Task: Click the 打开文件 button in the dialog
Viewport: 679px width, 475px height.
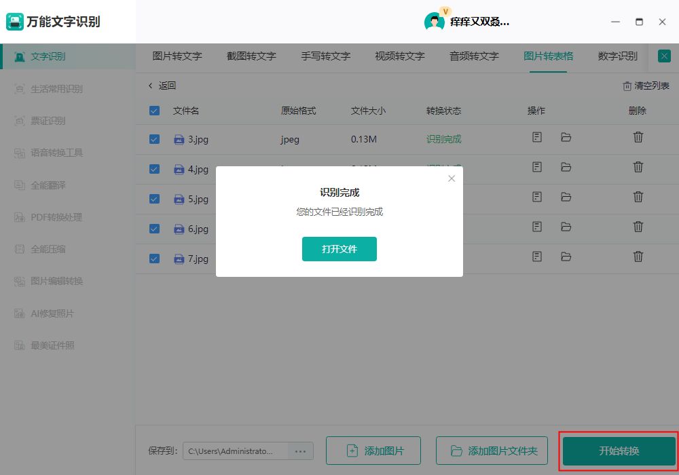Action: click(x=339, y=249)
